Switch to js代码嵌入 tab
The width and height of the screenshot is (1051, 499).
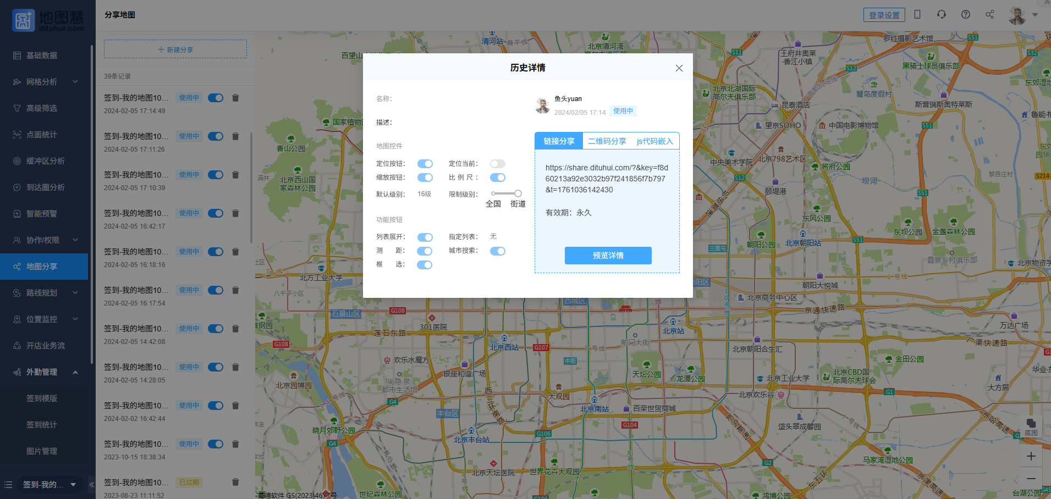point(654,141)
